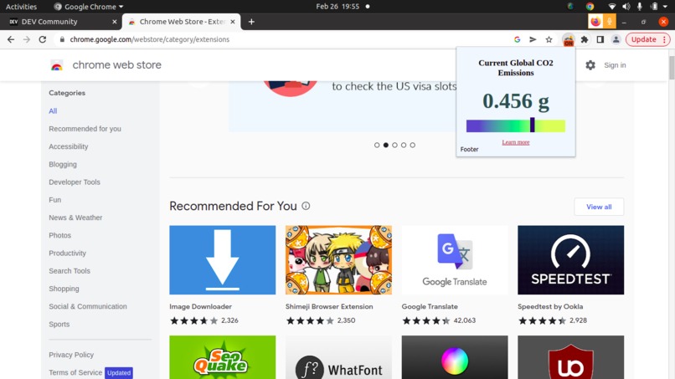Screen dimensions: 675x379
Task: Expand the system menu arrow in top bar
Action: pyautogui.click(x=666, y=7)
